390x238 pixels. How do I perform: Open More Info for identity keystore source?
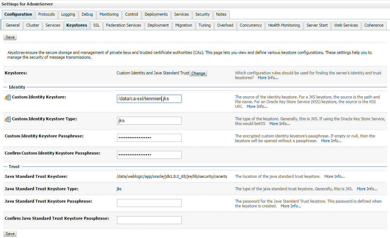pos(257,106)
